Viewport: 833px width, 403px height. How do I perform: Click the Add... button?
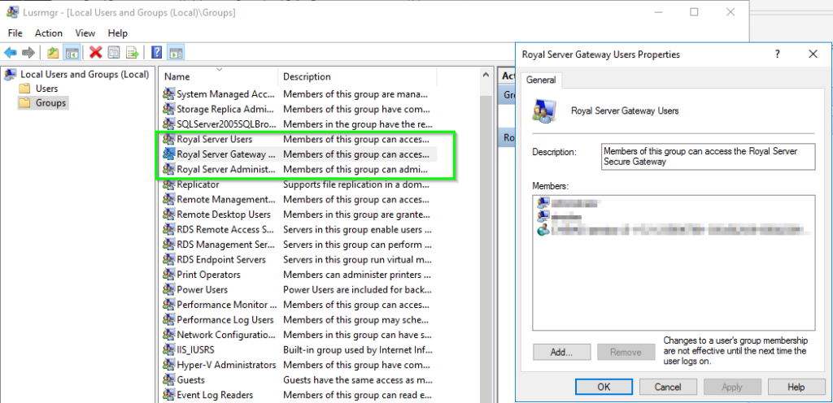point(561,352)
